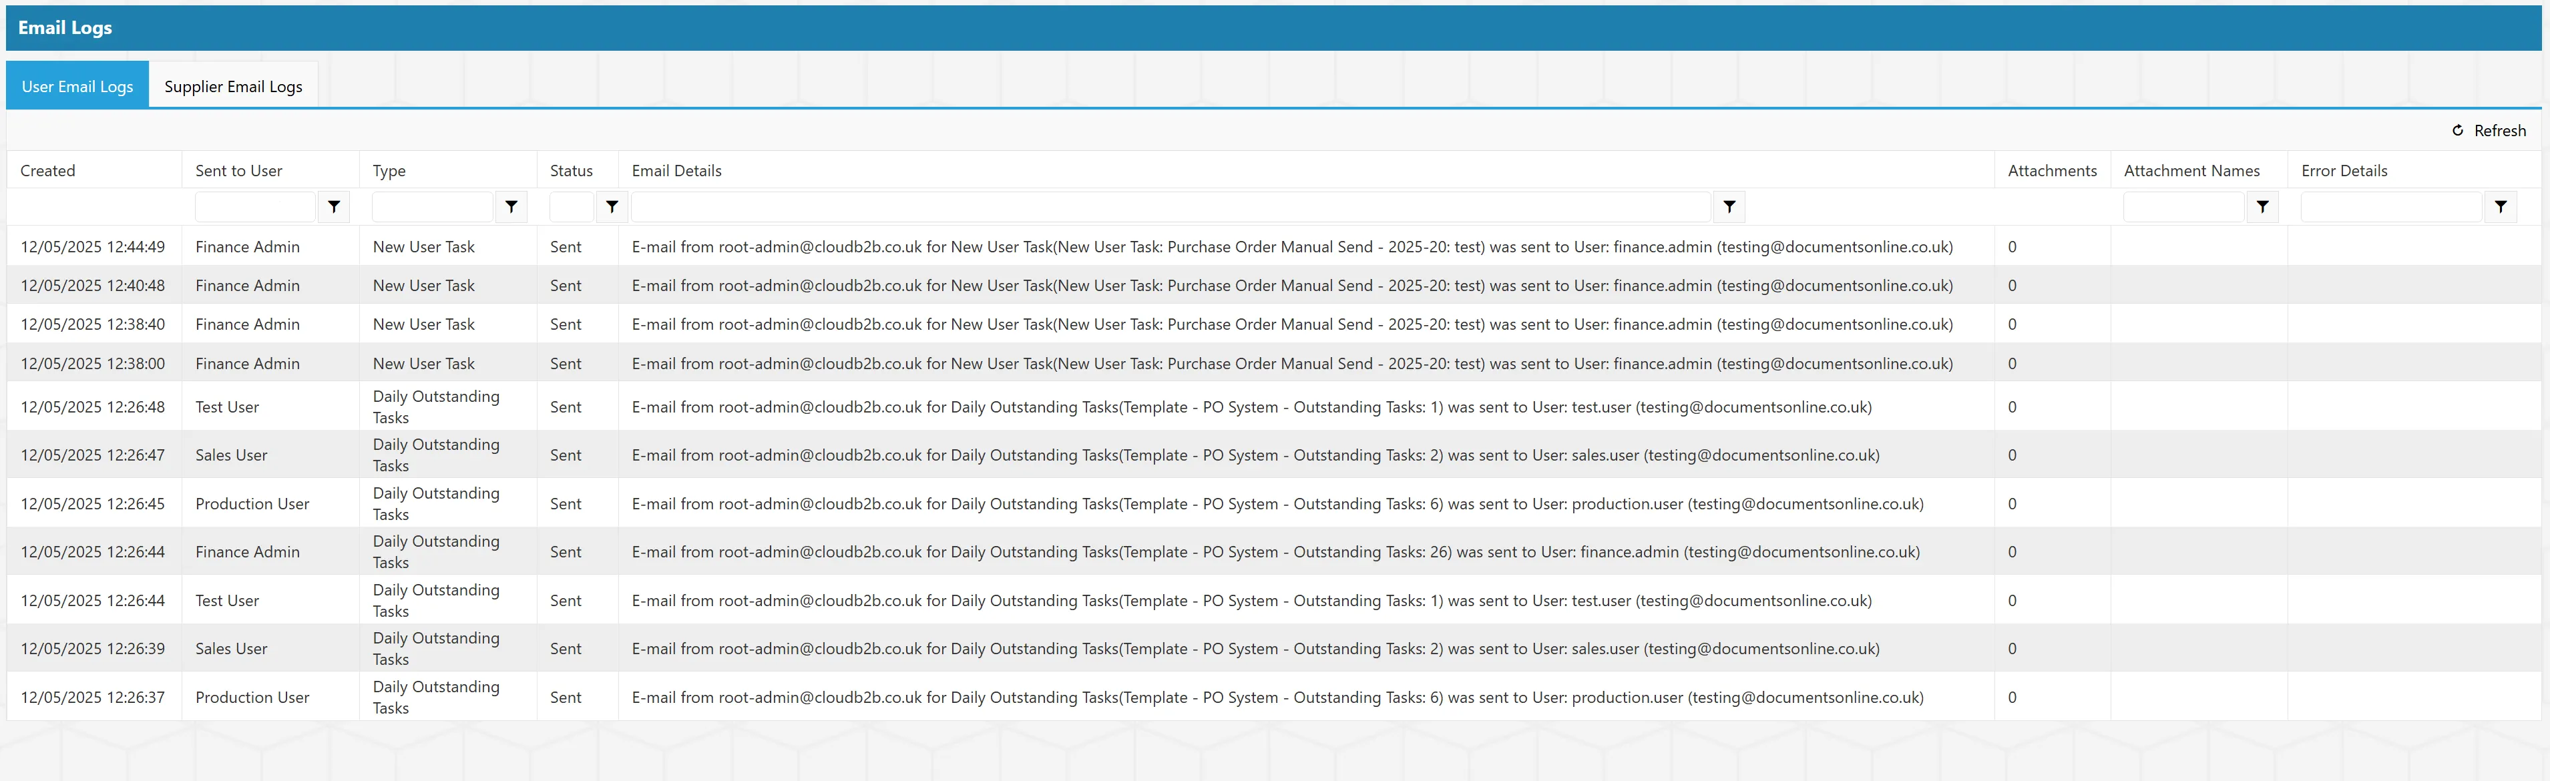
Task: Click Production User in the 12:26:45 row
Action: click(x=252, y=504)
